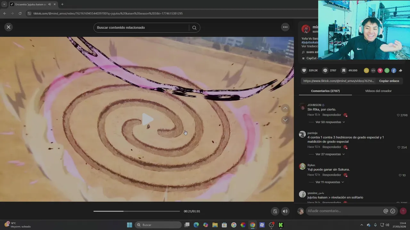The image size is (410, 230).
Task: Like the video with the heart icon
Action: [x=304, y=70]
